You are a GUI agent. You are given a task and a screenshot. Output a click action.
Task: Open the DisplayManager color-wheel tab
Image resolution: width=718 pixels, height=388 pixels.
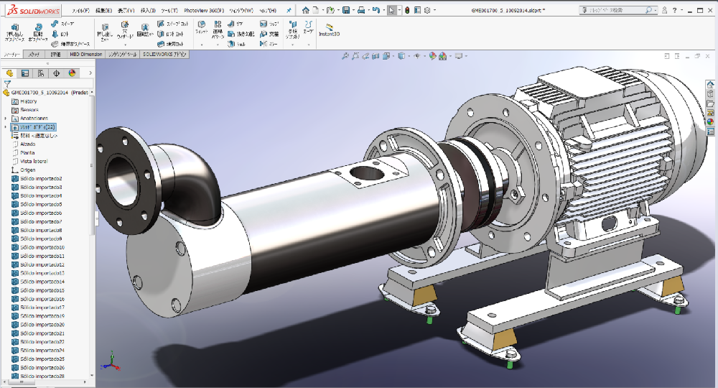pos(72,73)
